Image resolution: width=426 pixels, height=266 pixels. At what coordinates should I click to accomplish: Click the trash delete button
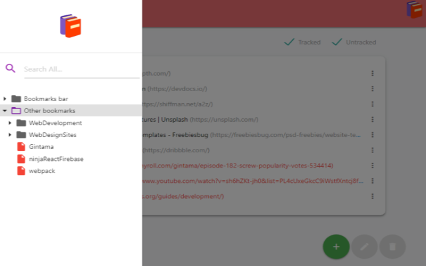pyautogui.click(x=392, y=247)
